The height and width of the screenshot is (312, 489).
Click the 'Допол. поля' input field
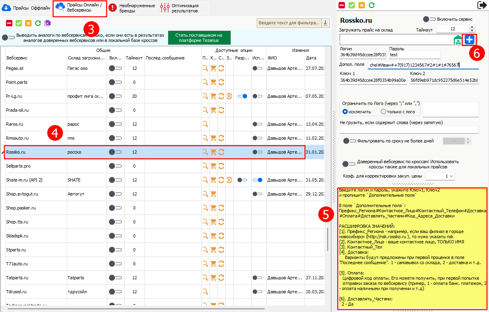[x=423, y=65]
